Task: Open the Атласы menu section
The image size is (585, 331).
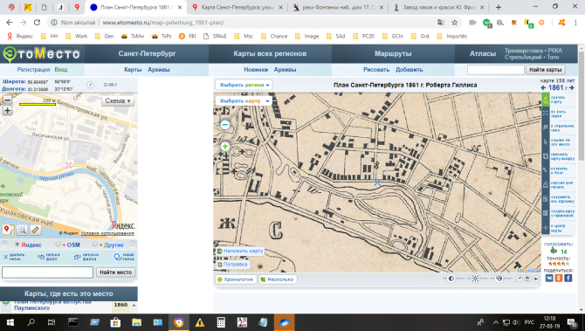Action: 482,54
